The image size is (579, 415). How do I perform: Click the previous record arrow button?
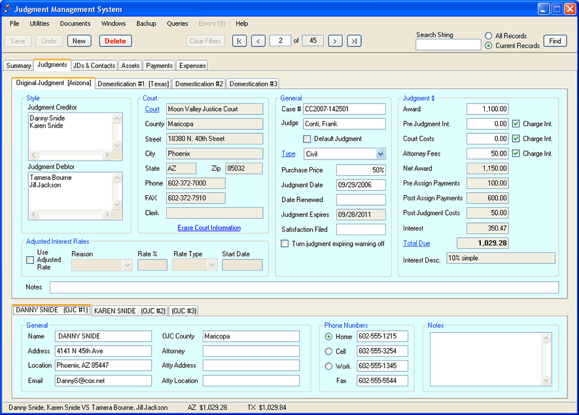[258, 41]
